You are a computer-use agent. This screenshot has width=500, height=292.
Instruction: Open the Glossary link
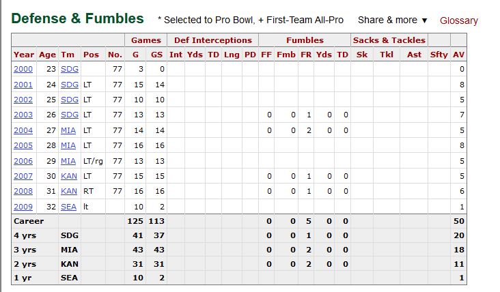[x=458, y=20]
